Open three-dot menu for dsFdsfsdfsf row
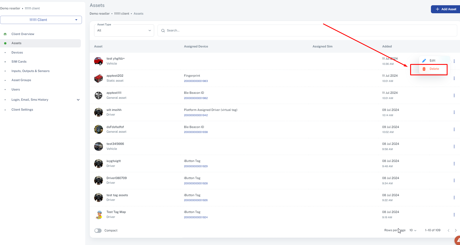 (454, 129)
